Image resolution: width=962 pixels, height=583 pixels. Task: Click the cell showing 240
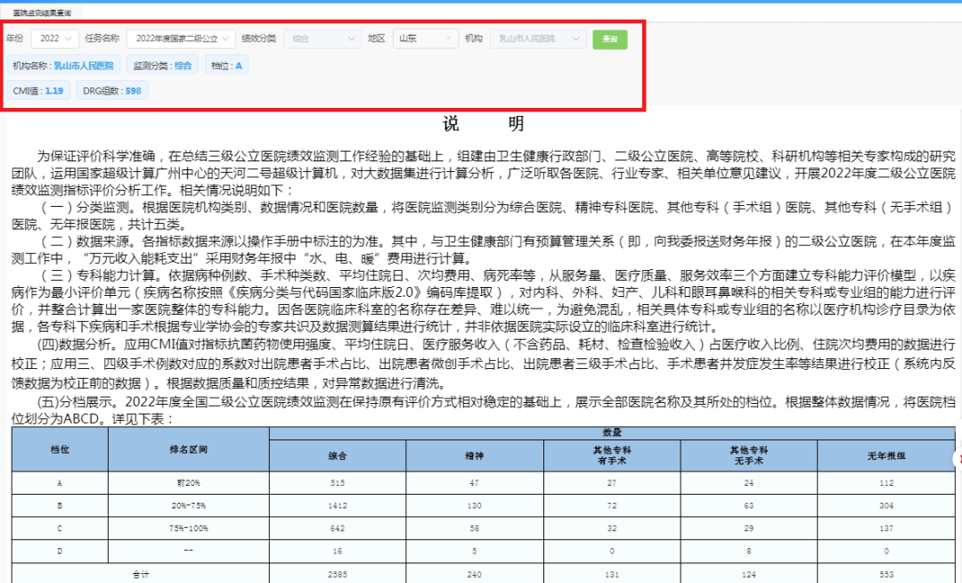point(474,574)
